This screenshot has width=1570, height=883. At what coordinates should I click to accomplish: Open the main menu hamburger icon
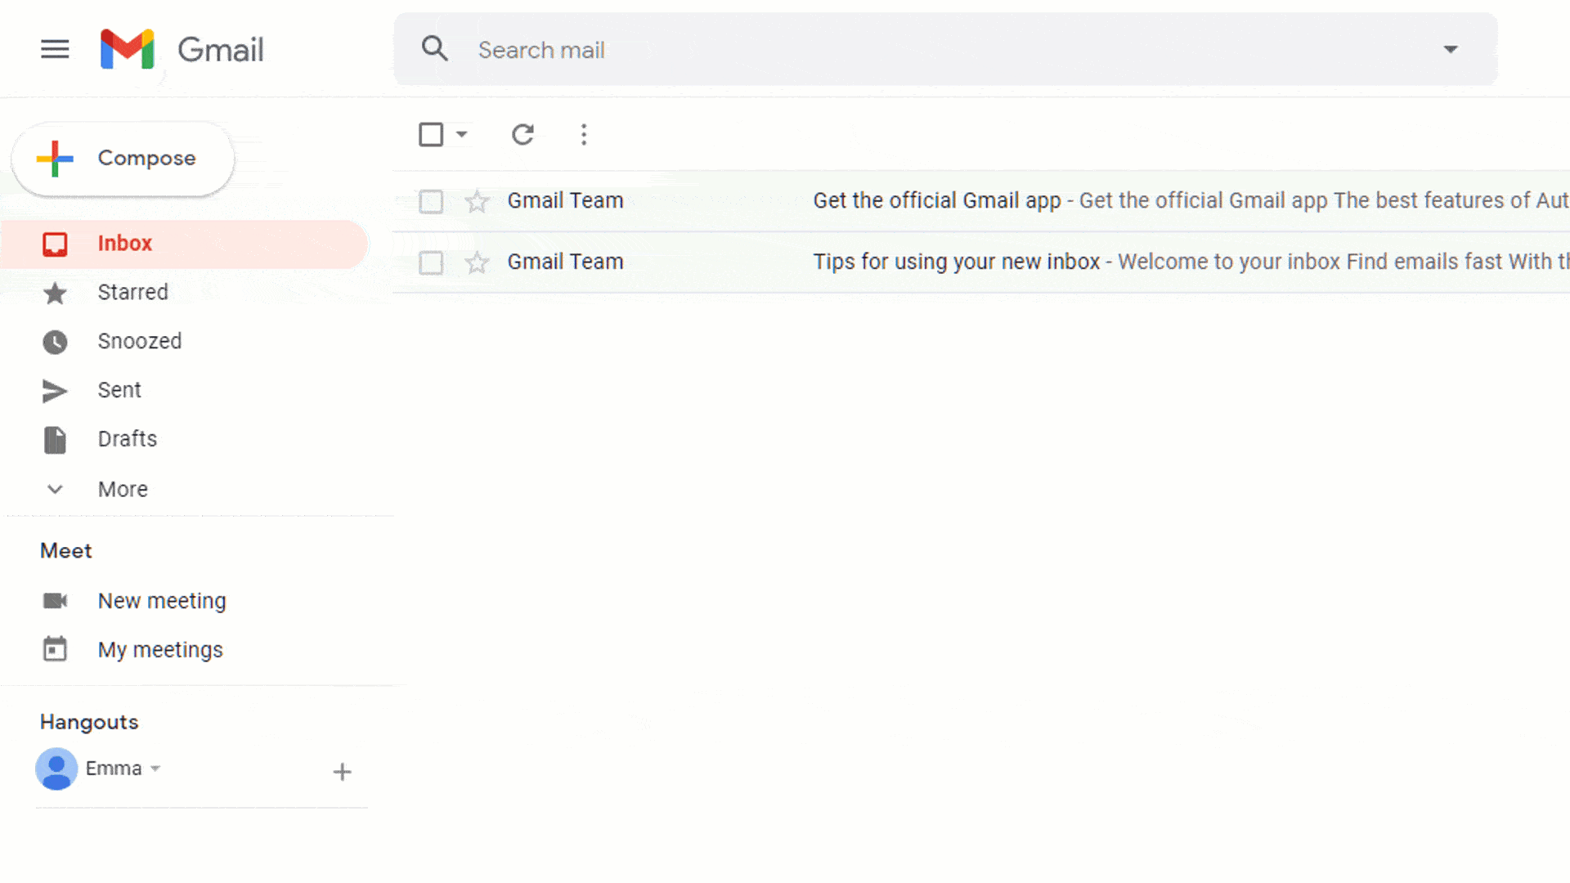tap(55, 49)
